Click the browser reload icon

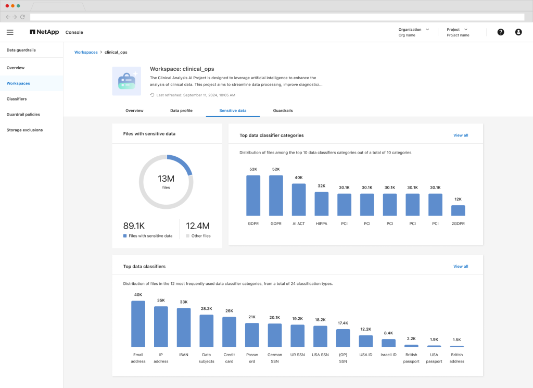(x=22, y=17)
